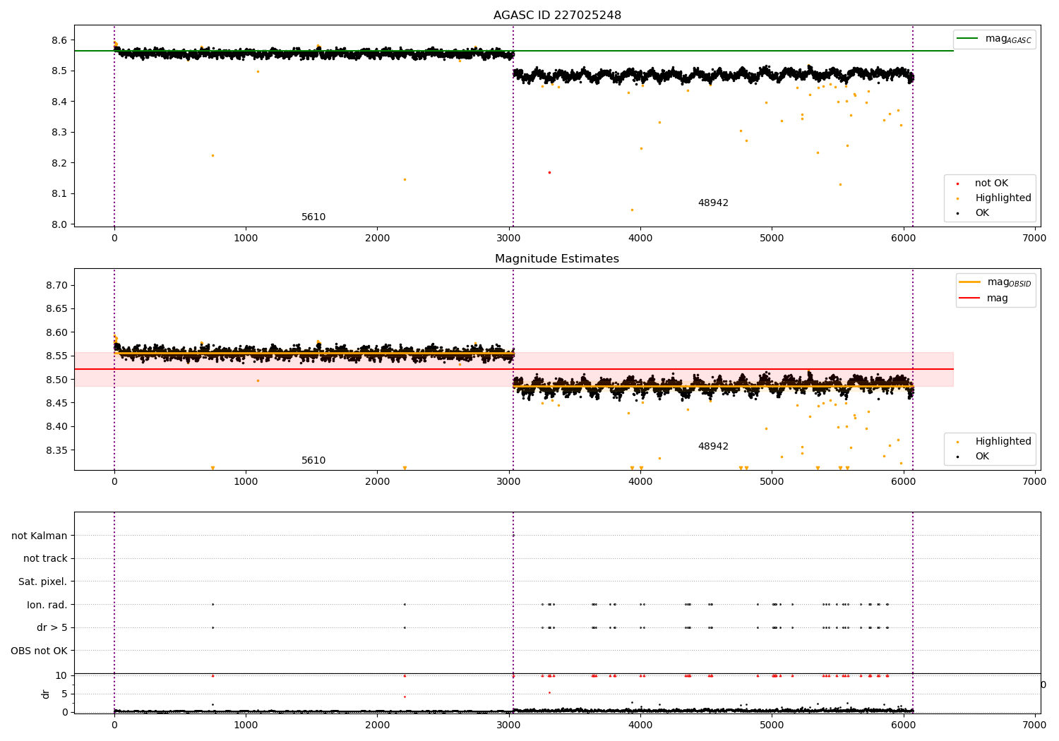
Task: Click "OK" legend entry in Magnitude Estimates plot
Action: pos(982,457)
